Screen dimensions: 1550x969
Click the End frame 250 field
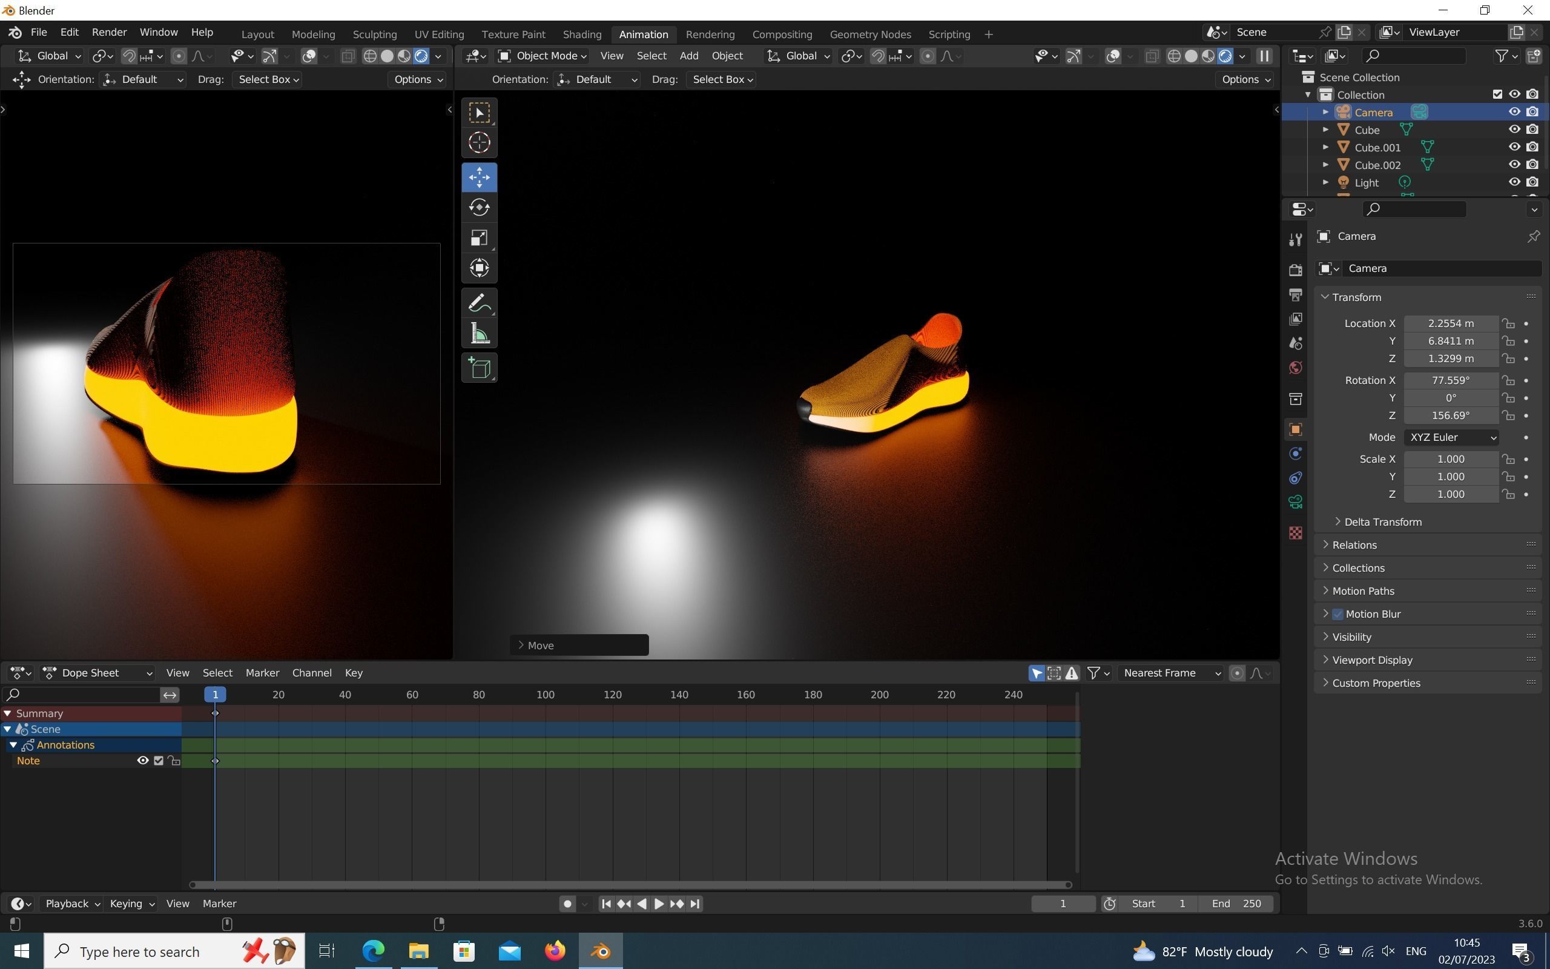point(1236,904)
